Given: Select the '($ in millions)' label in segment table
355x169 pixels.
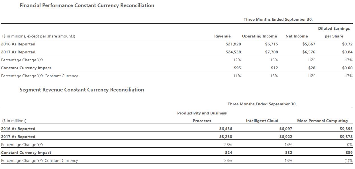Looking at the screenshot, I should (x=14, y=121).
